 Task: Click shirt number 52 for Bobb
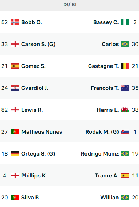[x=5, y=22]
